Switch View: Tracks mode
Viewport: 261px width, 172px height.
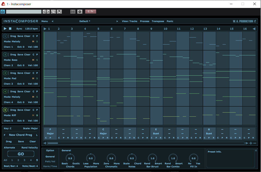pyautogui.click(x=130, y=21)
